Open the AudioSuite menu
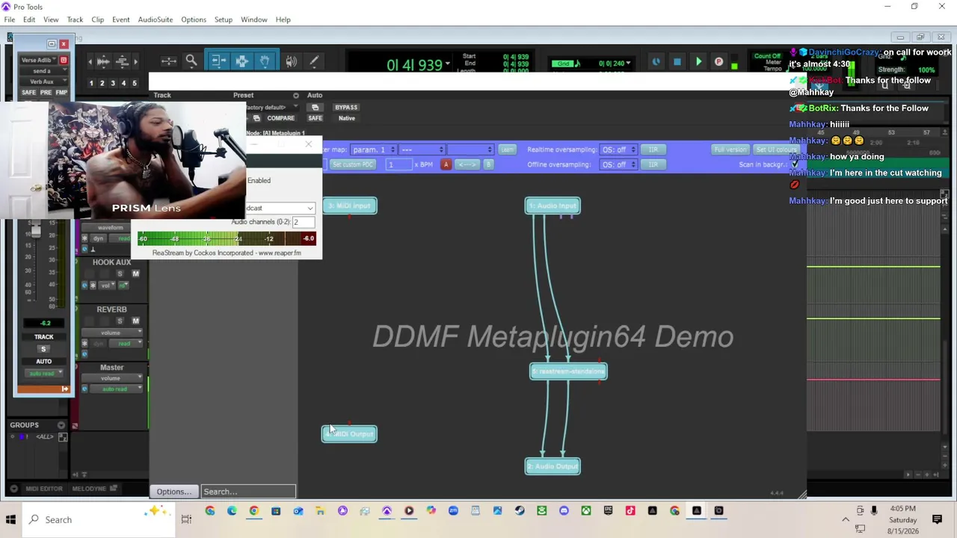Viewport: 957px width, 538px height. coord(156,19)
